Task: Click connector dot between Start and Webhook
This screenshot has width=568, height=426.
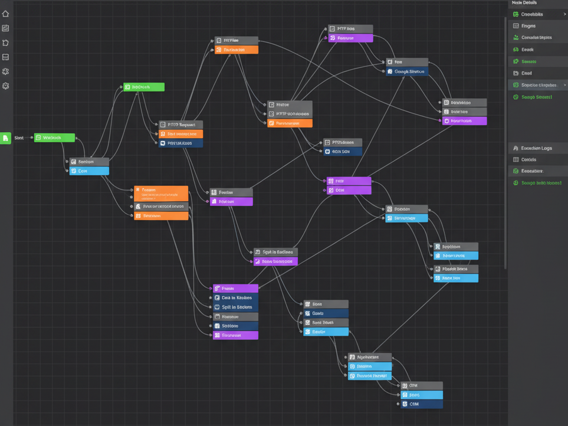Action: (x=32, y=137)
